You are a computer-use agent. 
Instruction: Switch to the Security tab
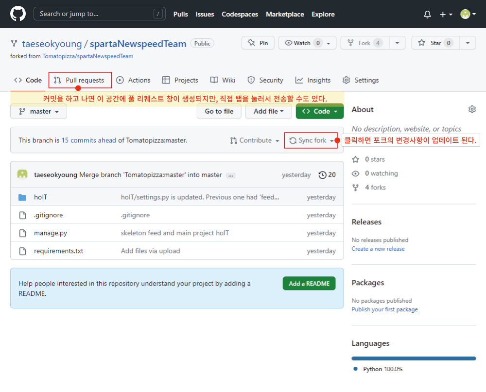[x=265, y=80]
